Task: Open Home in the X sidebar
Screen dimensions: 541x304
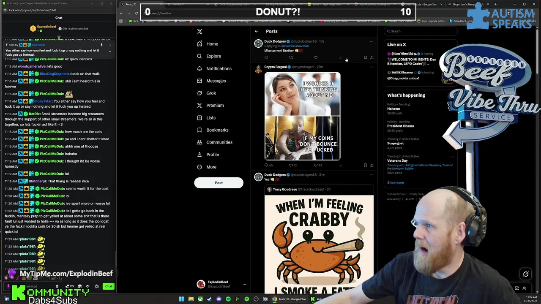Action: point(208,44)
